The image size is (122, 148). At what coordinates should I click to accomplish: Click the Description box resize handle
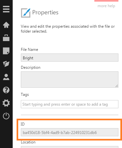[116, 86]
